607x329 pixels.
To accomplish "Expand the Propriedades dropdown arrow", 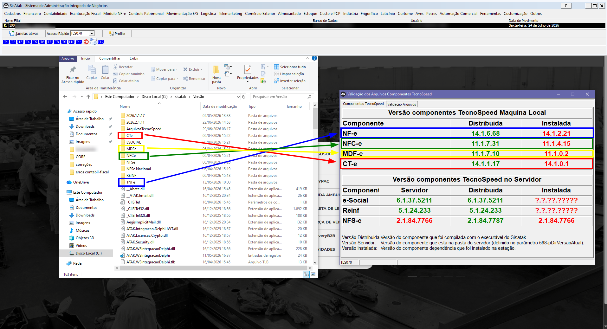I will coord(248,82).
